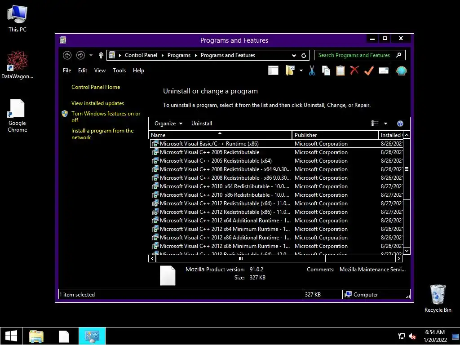The height and width of the screenshot is (345, 460).
Task: Select Microsoft Visual C++ 2005 Redistributable (x64)
Action: pyautogui.click(x=276, y=161)
